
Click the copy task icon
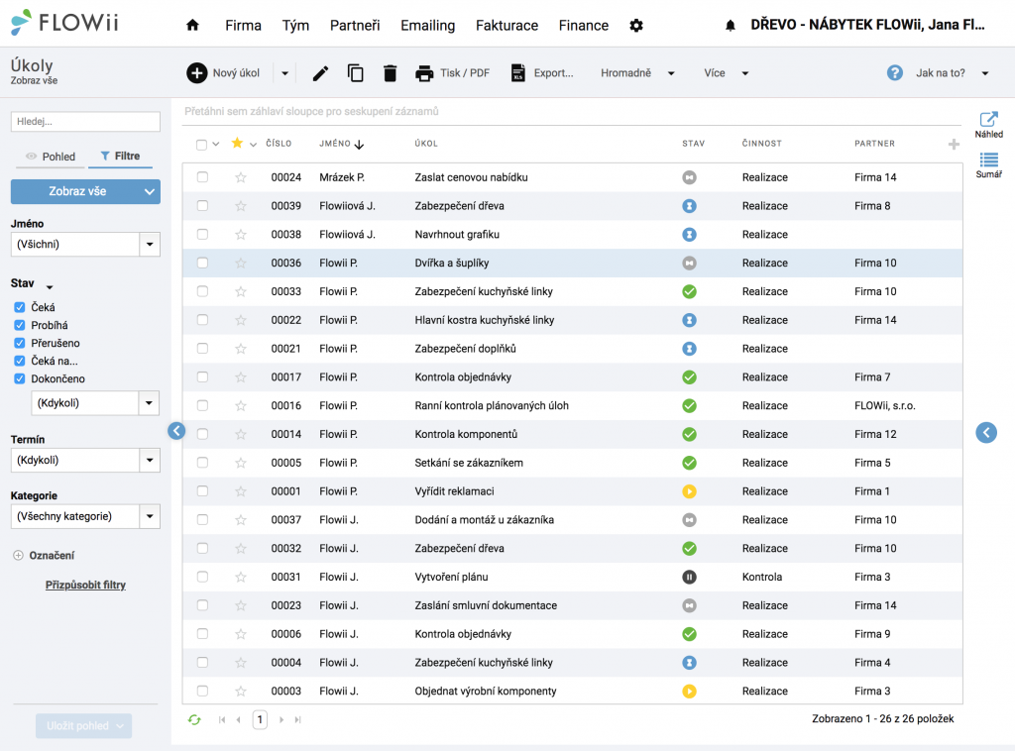(356, 73)
